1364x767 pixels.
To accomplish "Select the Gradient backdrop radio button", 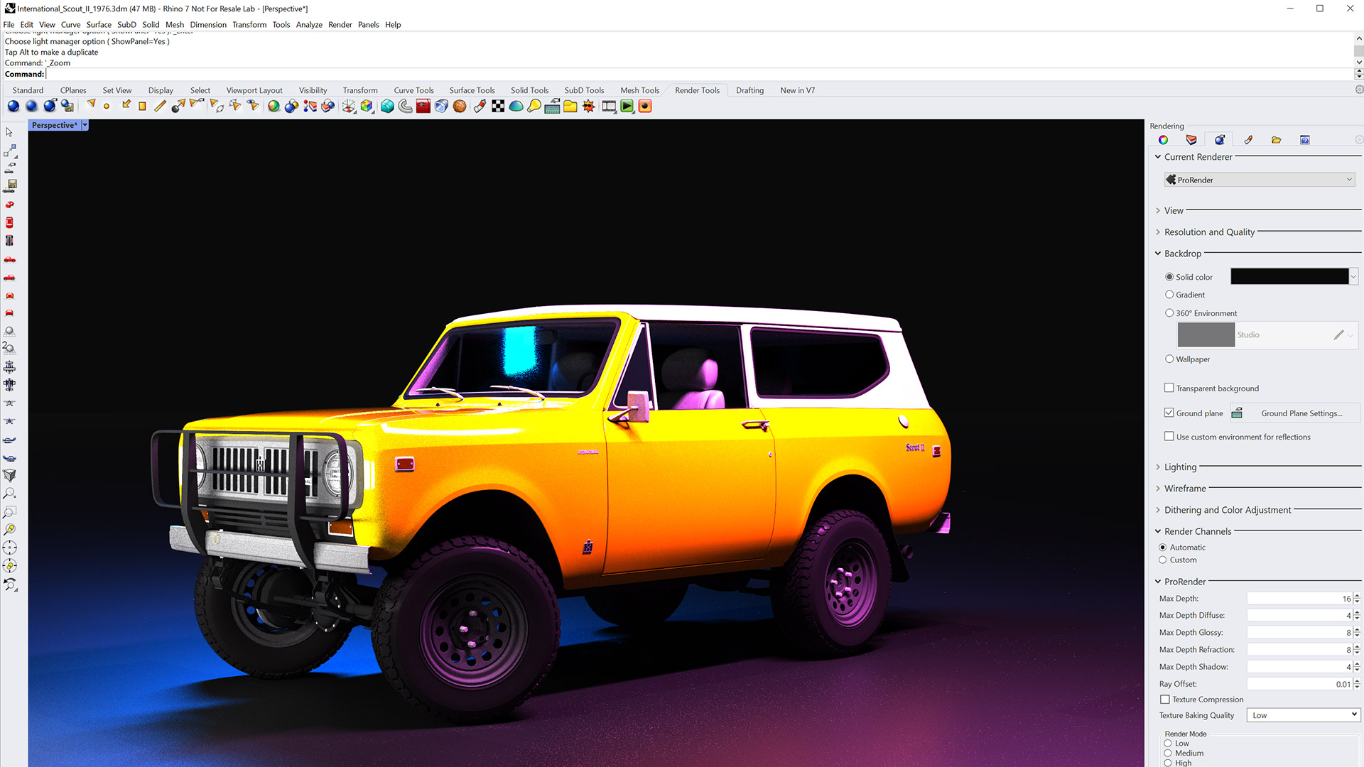I will click(1169, 295).
